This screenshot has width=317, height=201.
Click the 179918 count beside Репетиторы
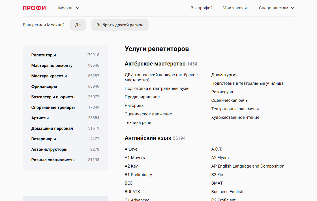click(92, 55)
